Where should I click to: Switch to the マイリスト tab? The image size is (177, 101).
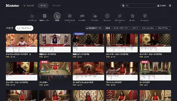(x=56, y=6)
